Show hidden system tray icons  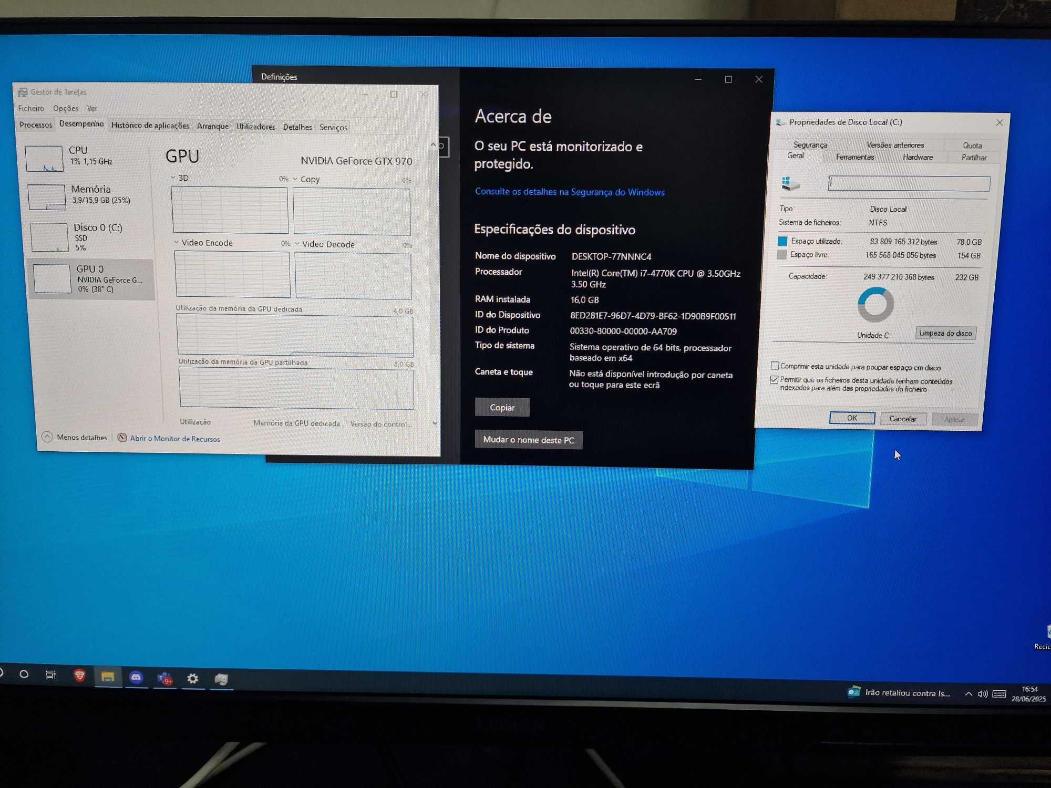point(968,693)
